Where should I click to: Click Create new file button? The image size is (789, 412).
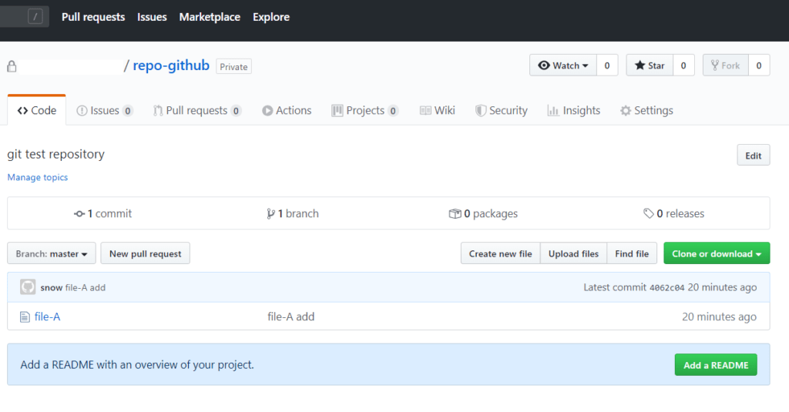point(501,253)
